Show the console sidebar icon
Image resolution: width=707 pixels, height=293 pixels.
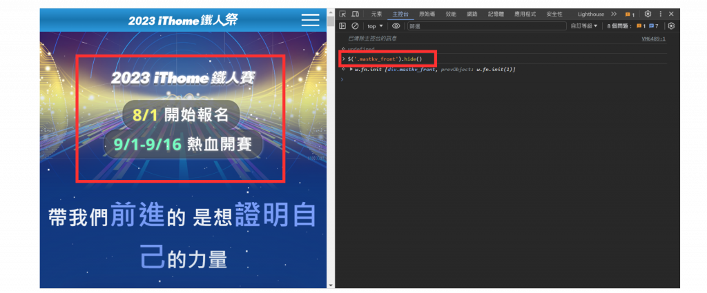[x=342, y=26]
